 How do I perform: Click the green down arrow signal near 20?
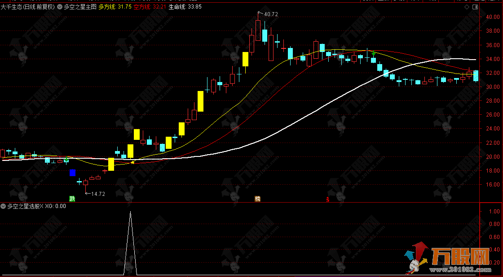pyautogui.click(x=67, y=160)
